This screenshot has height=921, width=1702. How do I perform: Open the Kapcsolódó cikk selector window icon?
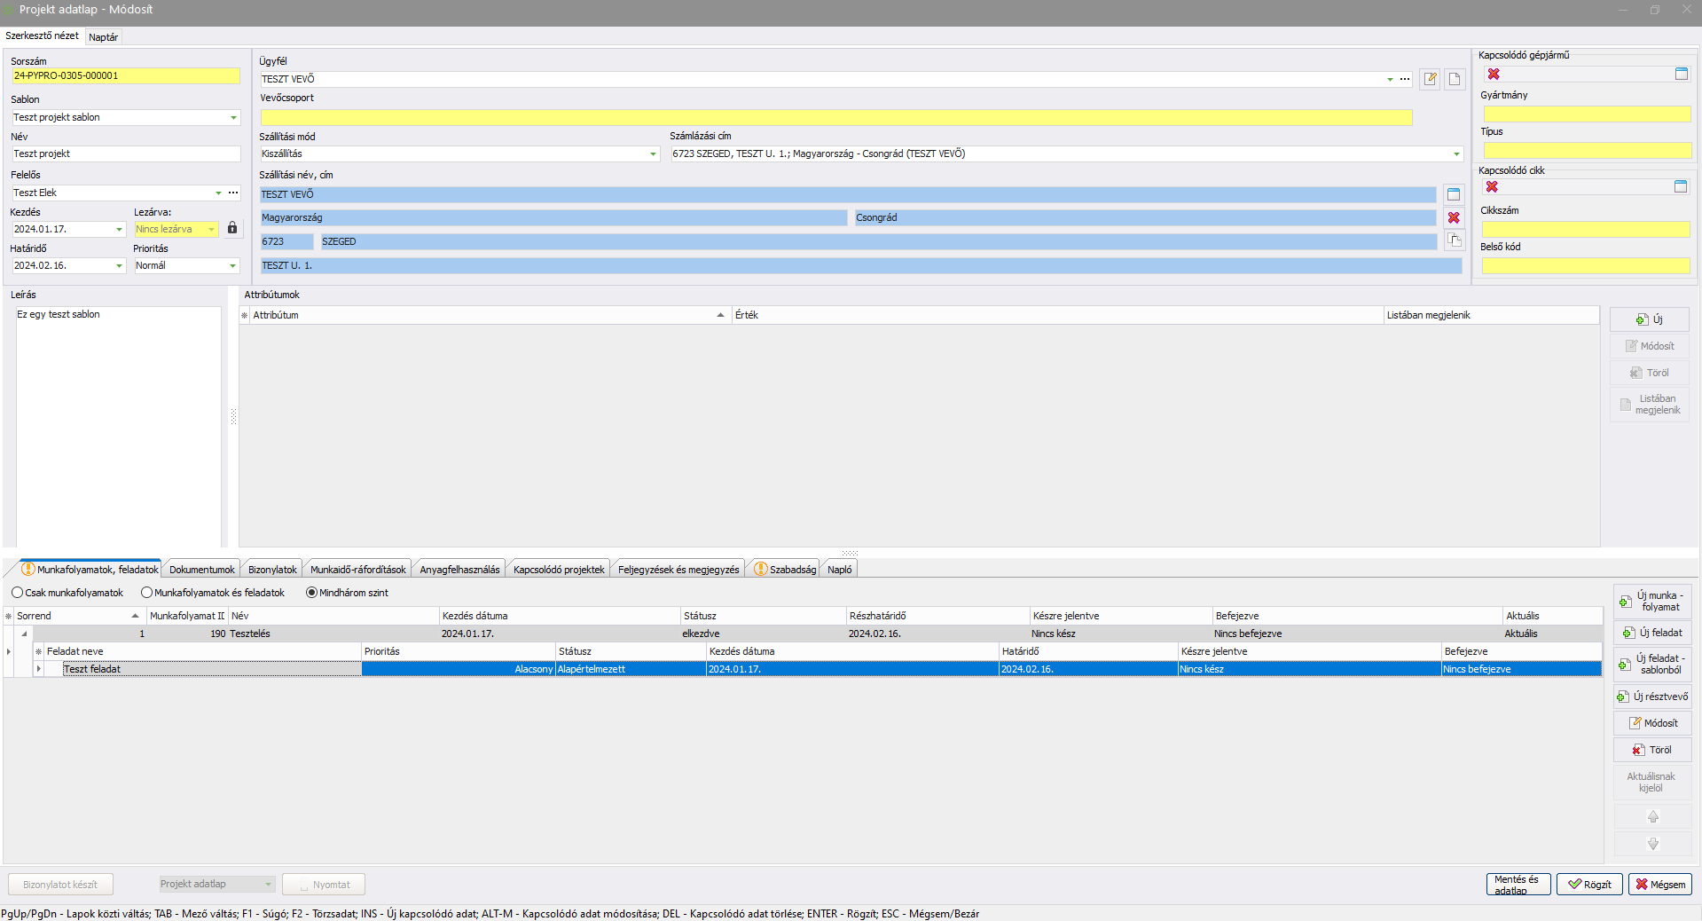click(x=1680, y=186)
